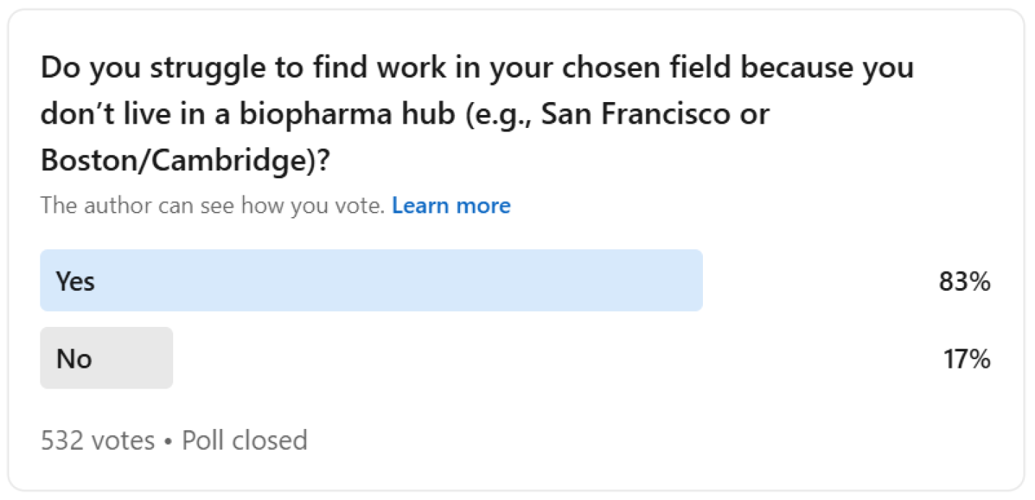This screenshot has height=500, width=1035.
Task: View the "532 votes" count
Action: [98, 440]
